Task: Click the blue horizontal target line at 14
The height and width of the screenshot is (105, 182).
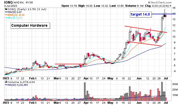Action: coord(164,14)
